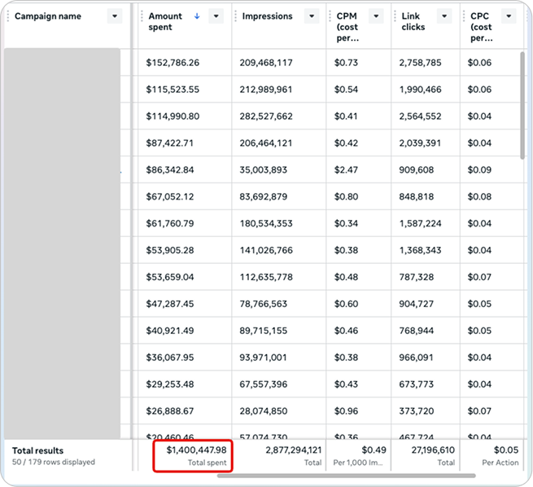Image resolution: width=533 pixels, height=487 pixels.
Task: Grab the Impressions column drag handle
Action: coord(235,16)
